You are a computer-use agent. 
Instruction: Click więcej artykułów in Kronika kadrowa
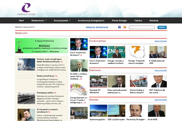point(161,41)
